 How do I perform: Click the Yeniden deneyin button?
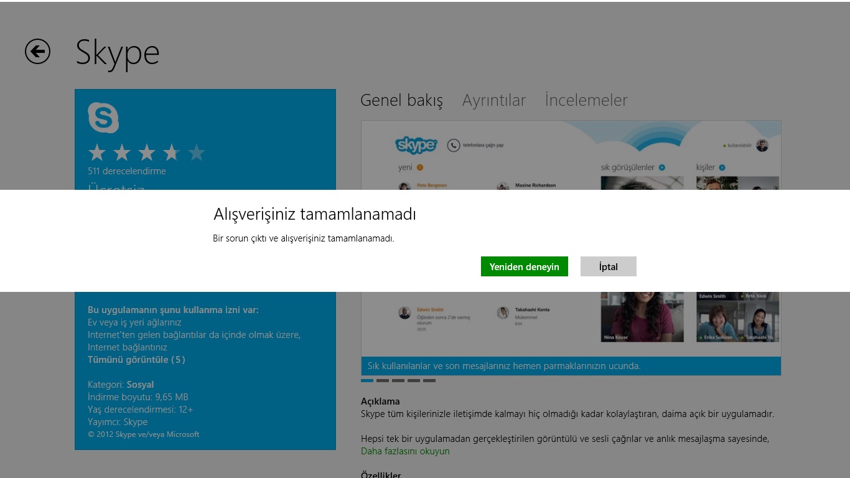(x=525, y=266)
